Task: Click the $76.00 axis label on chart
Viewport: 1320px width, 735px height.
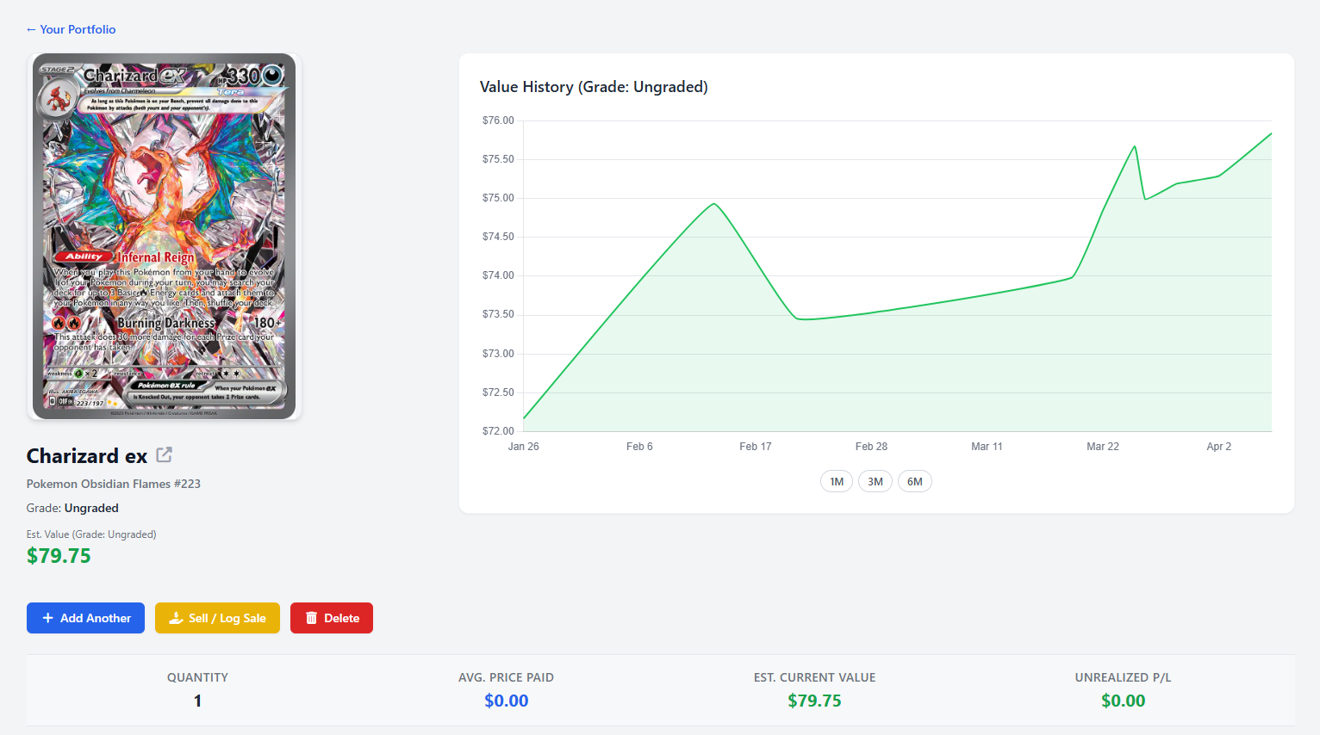Action: click(498, 120)
